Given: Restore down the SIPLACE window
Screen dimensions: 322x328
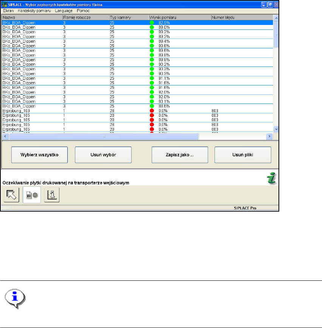Looking at the screenshot, I should (x=270, y=5).
